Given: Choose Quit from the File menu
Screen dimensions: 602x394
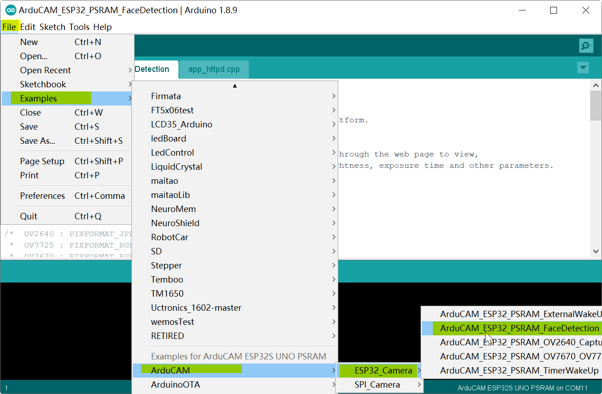Looking at the screenshot, I should click(67, 216).
